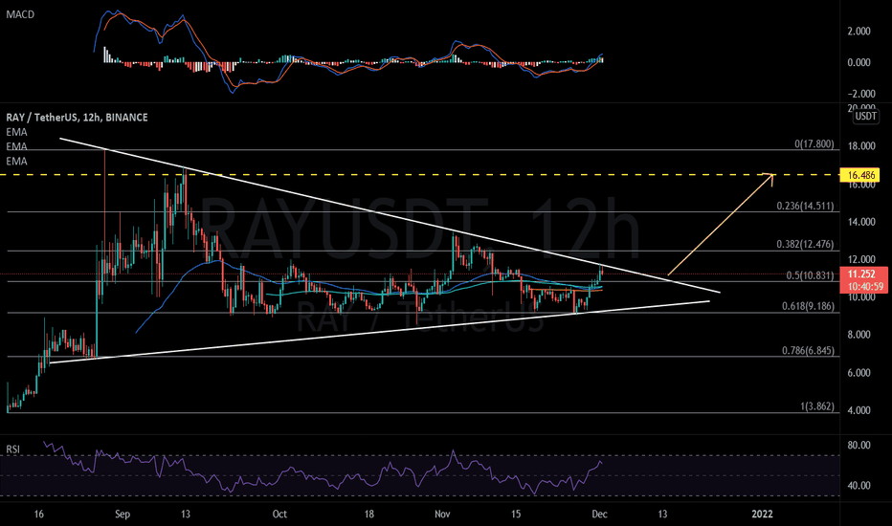
Task: Select the second EMA indicator label
Action: (x=16, y=146)
